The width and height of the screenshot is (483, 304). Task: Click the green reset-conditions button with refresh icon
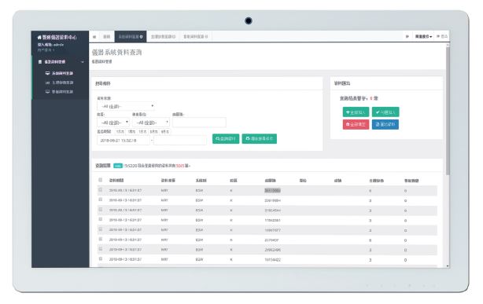[x=260, y=139]
